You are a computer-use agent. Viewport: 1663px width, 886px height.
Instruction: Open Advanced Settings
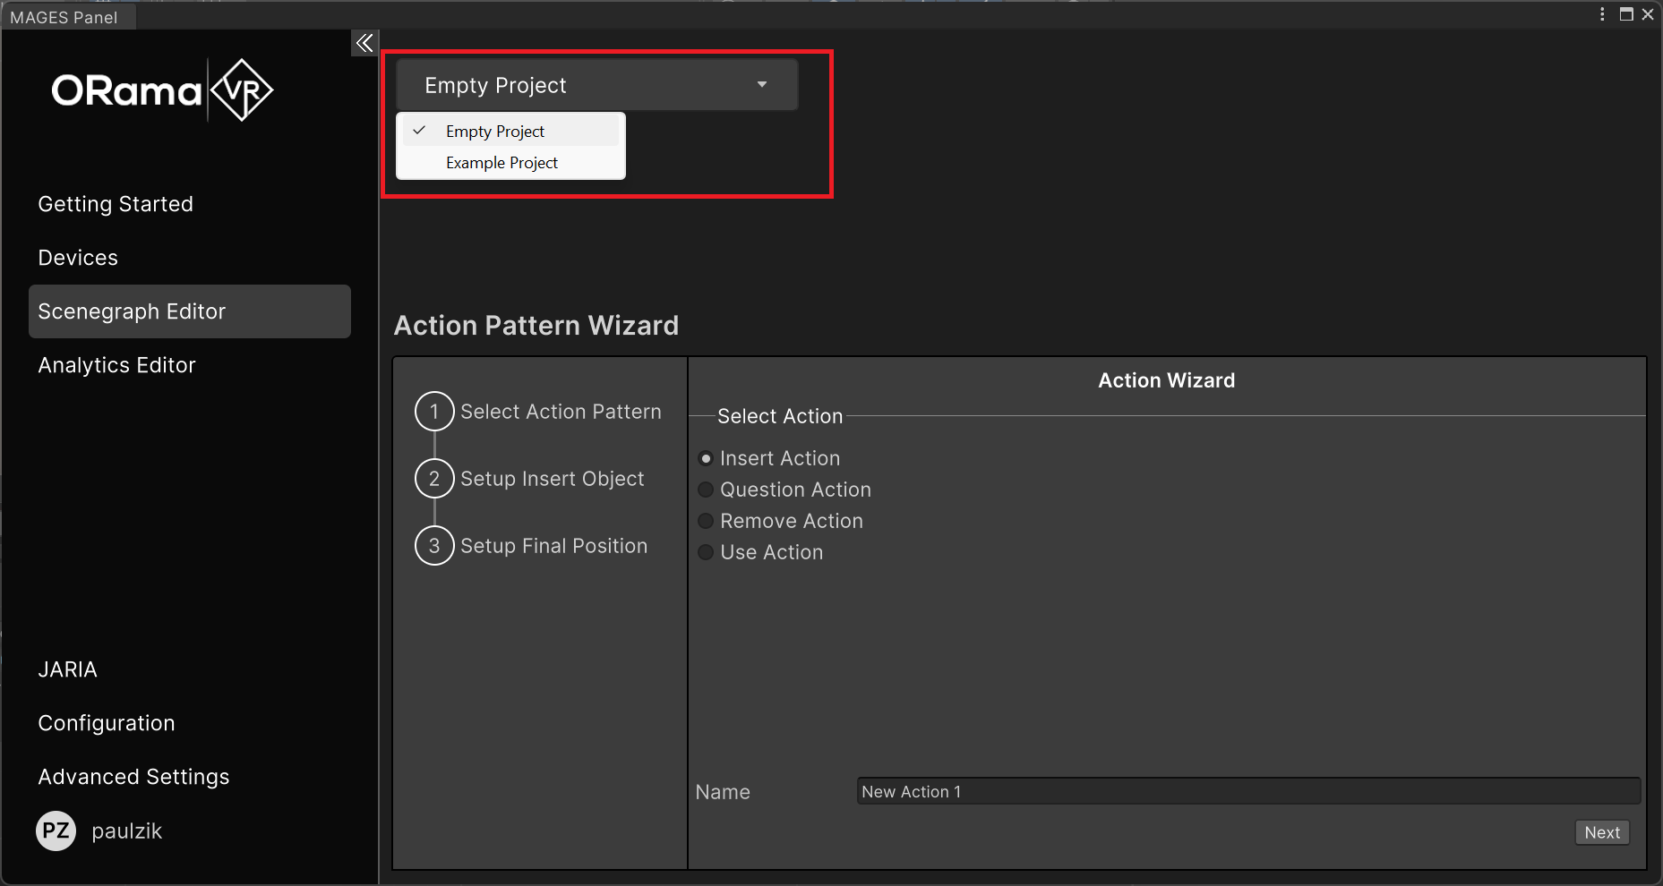point(133,777)
